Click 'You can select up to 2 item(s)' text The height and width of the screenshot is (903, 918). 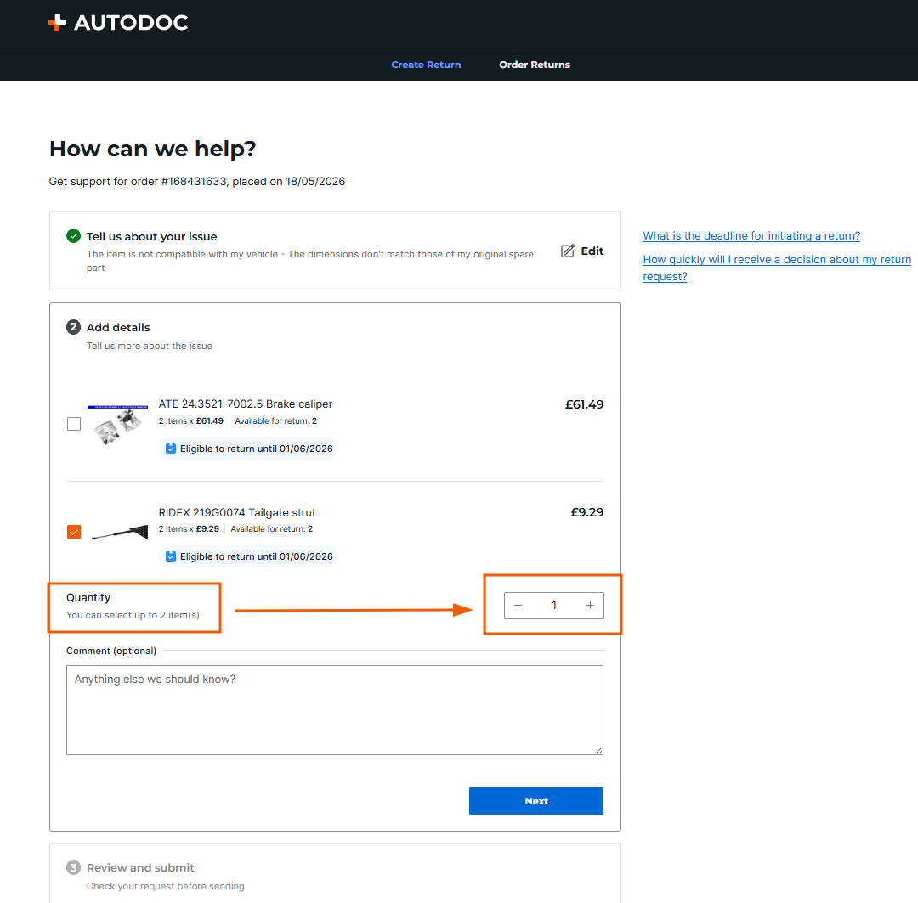133,615
